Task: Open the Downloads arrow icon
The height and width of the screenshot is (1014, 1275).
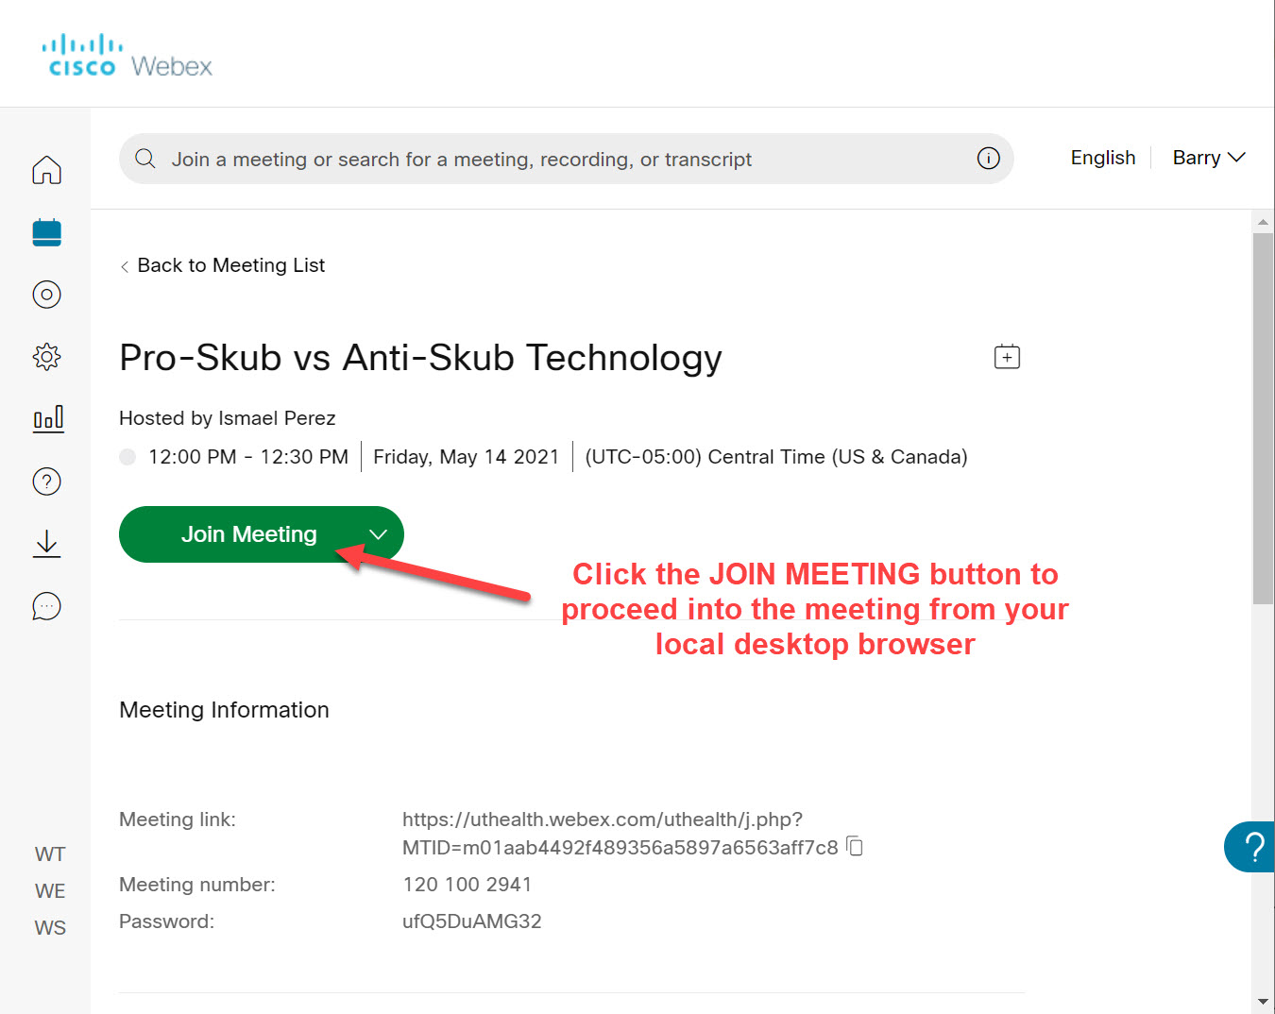Action: [46, 544]
